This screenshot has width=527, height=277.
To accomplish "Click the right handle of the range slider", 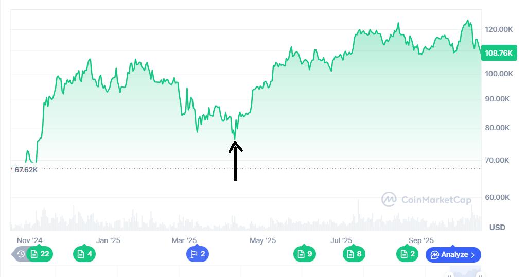I will [x=480, y=275].
